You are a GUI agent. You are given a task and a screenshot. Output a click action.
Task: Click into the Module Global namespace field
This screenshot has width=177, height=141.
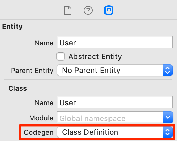pos(110,117)
